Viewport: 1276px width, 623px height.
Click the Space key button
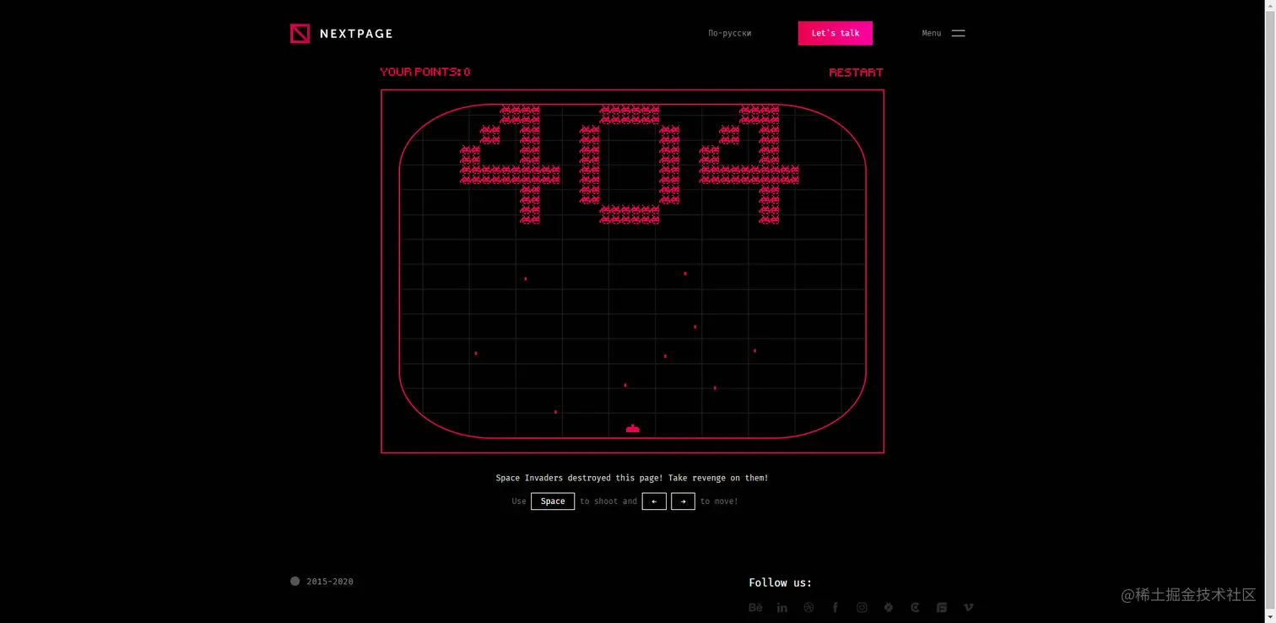(553, 501)
